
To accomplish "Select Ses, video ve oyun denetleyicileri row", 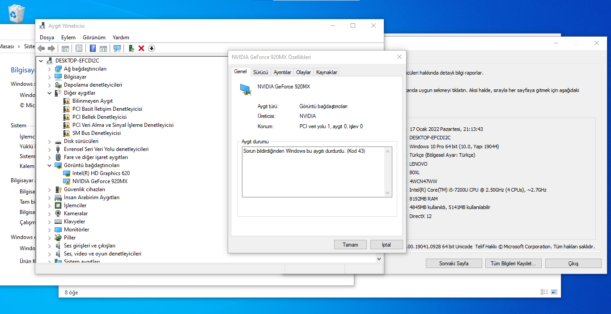I will 102,254.
